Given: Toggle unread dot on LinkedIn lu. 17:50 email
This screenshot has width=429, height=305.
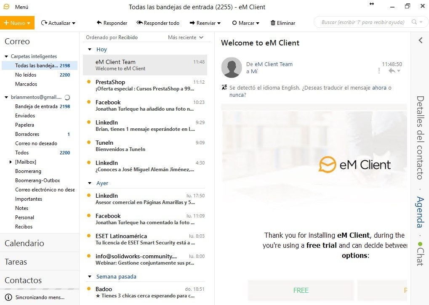Looking at the screenshot, I should pos(89,195).
